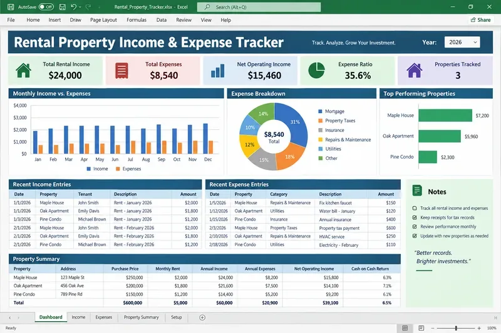501x333 pixels.
Task: Click the zoom out minus button
Action: click(x=433, y=328)
